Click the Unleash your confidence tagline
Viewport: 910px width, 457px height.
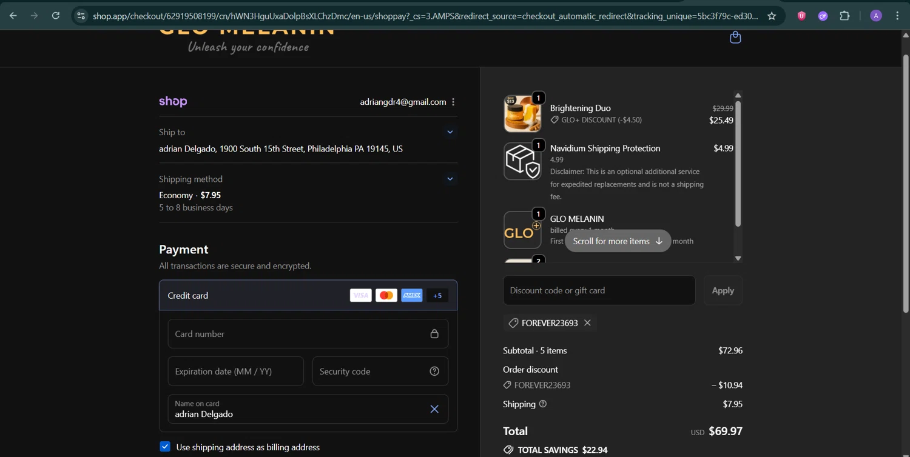248,47
